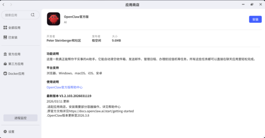265x138 pixels.
Task: Click the 使用说明 heading
Action: [53, 82]
